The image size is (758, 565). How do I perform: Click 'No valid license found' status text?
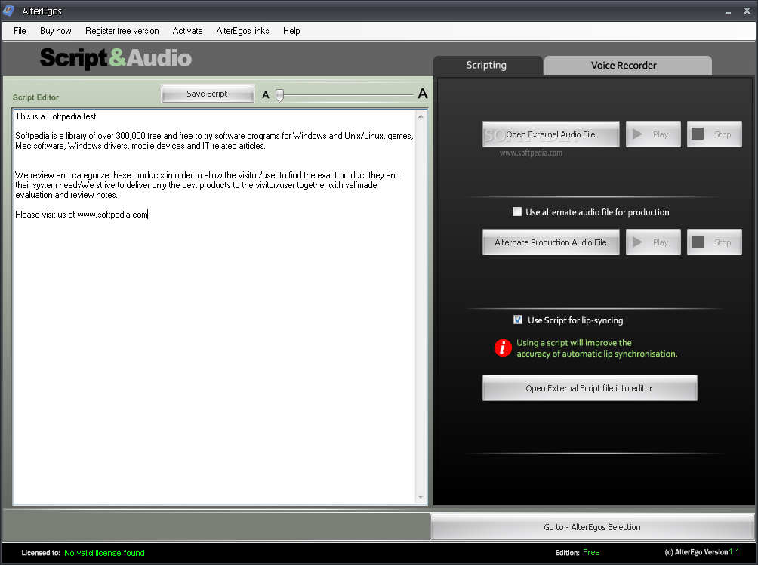(104, 553)
